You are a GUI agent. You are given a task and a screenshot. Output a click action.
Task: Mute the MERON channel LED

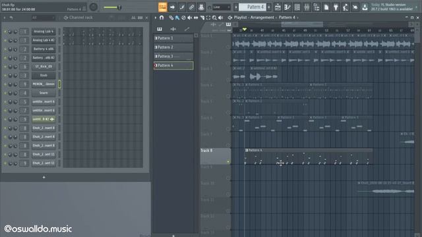pyautogui.click(x=5, y=84)
